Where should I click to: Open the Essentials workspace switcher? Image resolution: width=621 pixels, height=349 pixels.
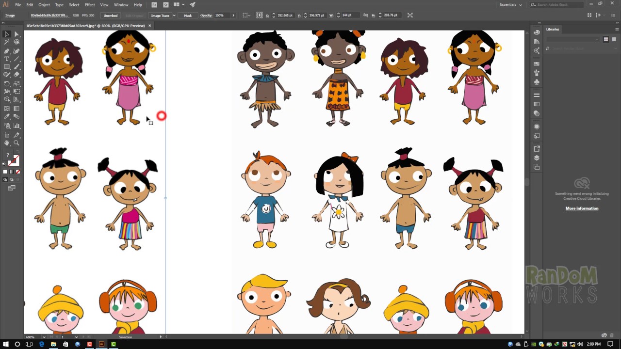point(511,5)
